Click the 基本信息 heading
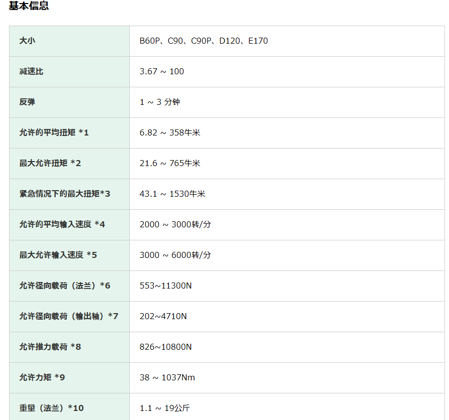449x420 pixels. coord(29,6)
